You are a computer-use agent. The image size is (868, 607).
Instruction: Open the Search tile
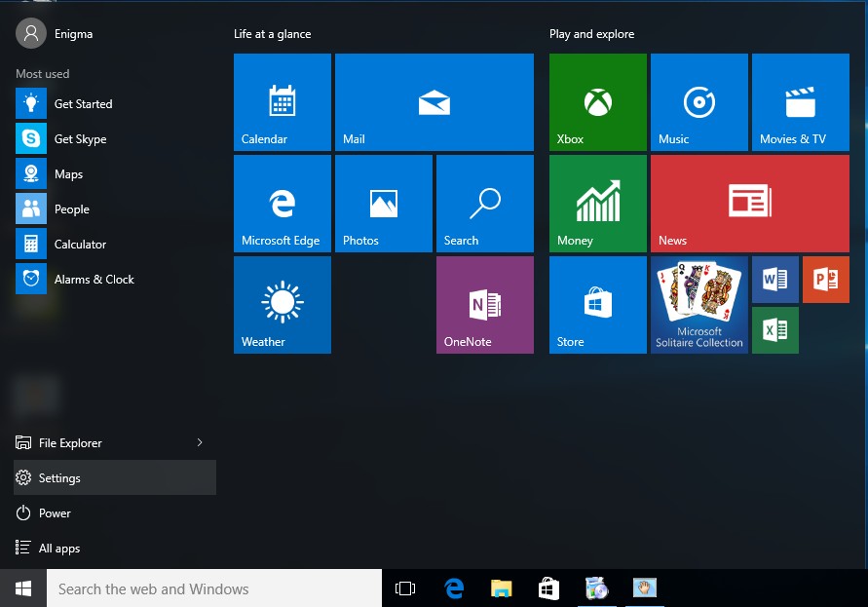pyautogui.click(x=485, y=204)
